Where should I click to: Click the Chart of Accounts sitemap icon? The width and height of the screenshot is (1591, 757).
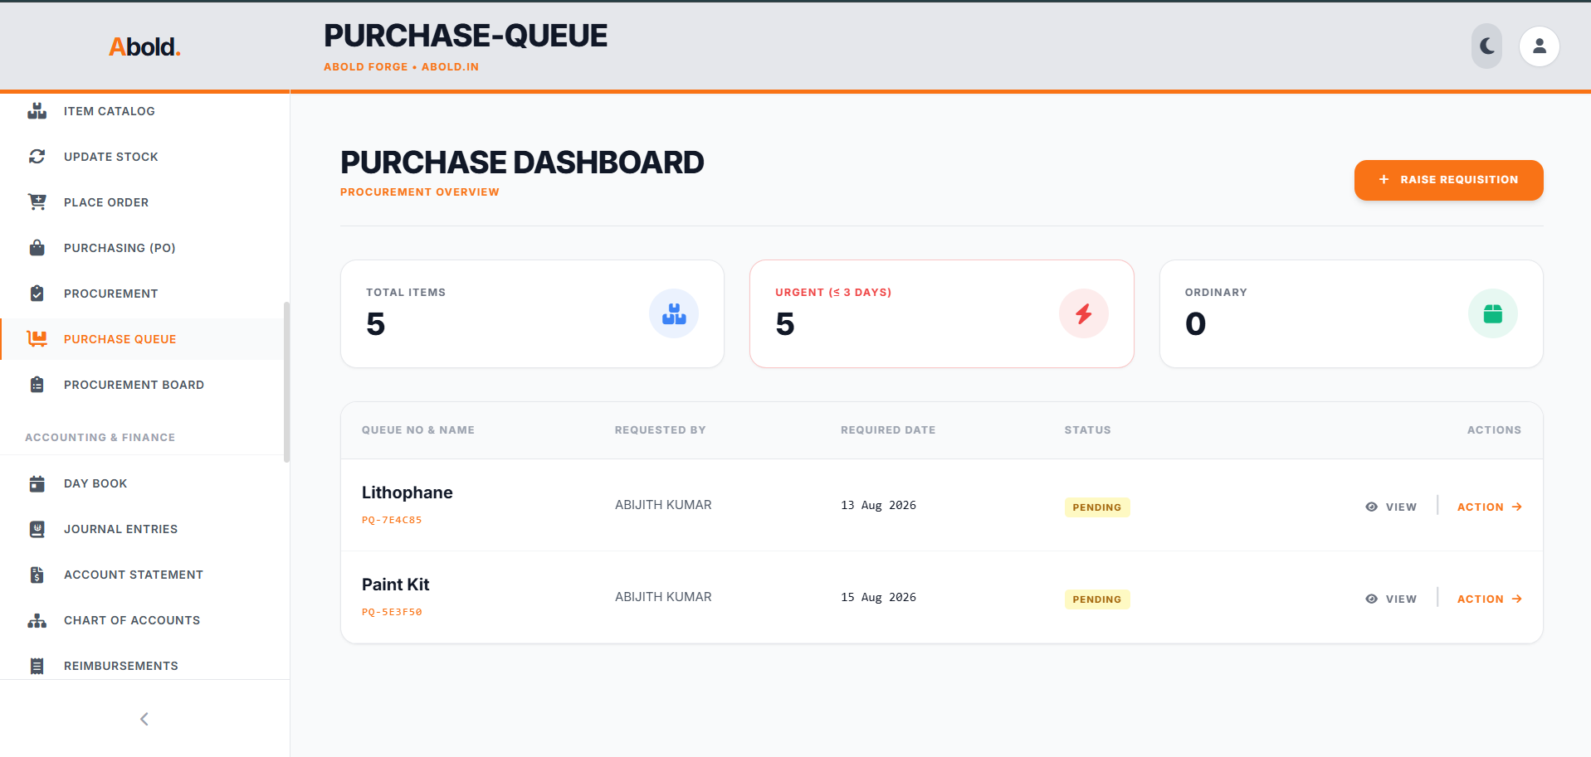(37, 620)
